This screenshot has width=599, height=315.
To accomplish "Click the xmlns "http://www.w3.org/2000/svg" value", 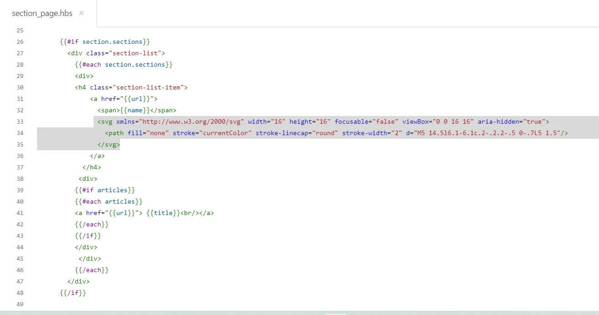I will click(191, 122).
